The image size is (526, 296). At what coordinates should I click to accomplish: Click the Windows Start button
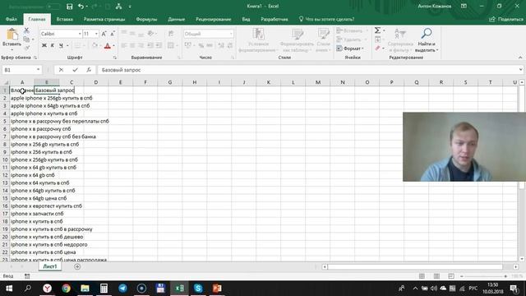coord(9,289)
